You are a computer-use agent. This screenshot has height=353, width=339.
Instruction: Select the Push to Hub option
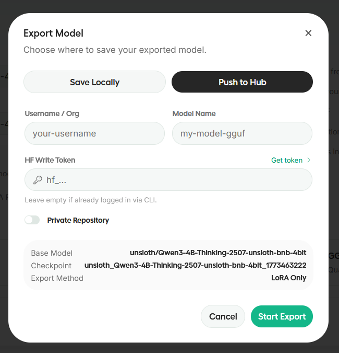point(242,82)
